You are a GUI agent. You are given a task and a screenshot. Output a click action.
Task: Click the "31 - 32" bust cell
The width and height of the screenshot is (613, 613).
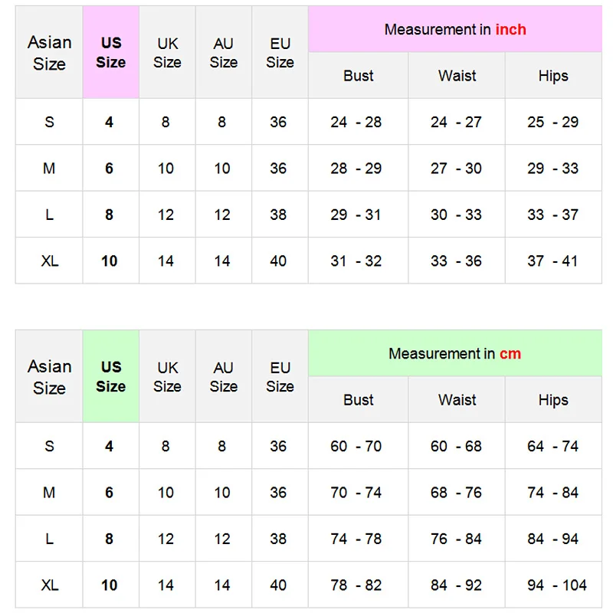[x=356, y=261]
